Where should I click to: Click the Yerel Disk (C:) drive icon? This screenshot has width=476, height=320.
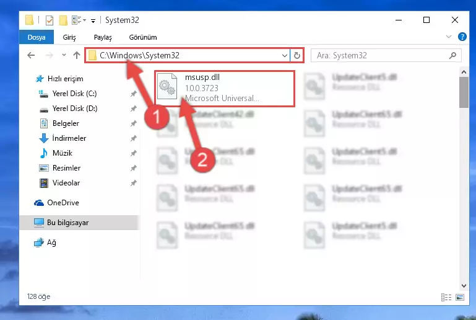point(44,94)
